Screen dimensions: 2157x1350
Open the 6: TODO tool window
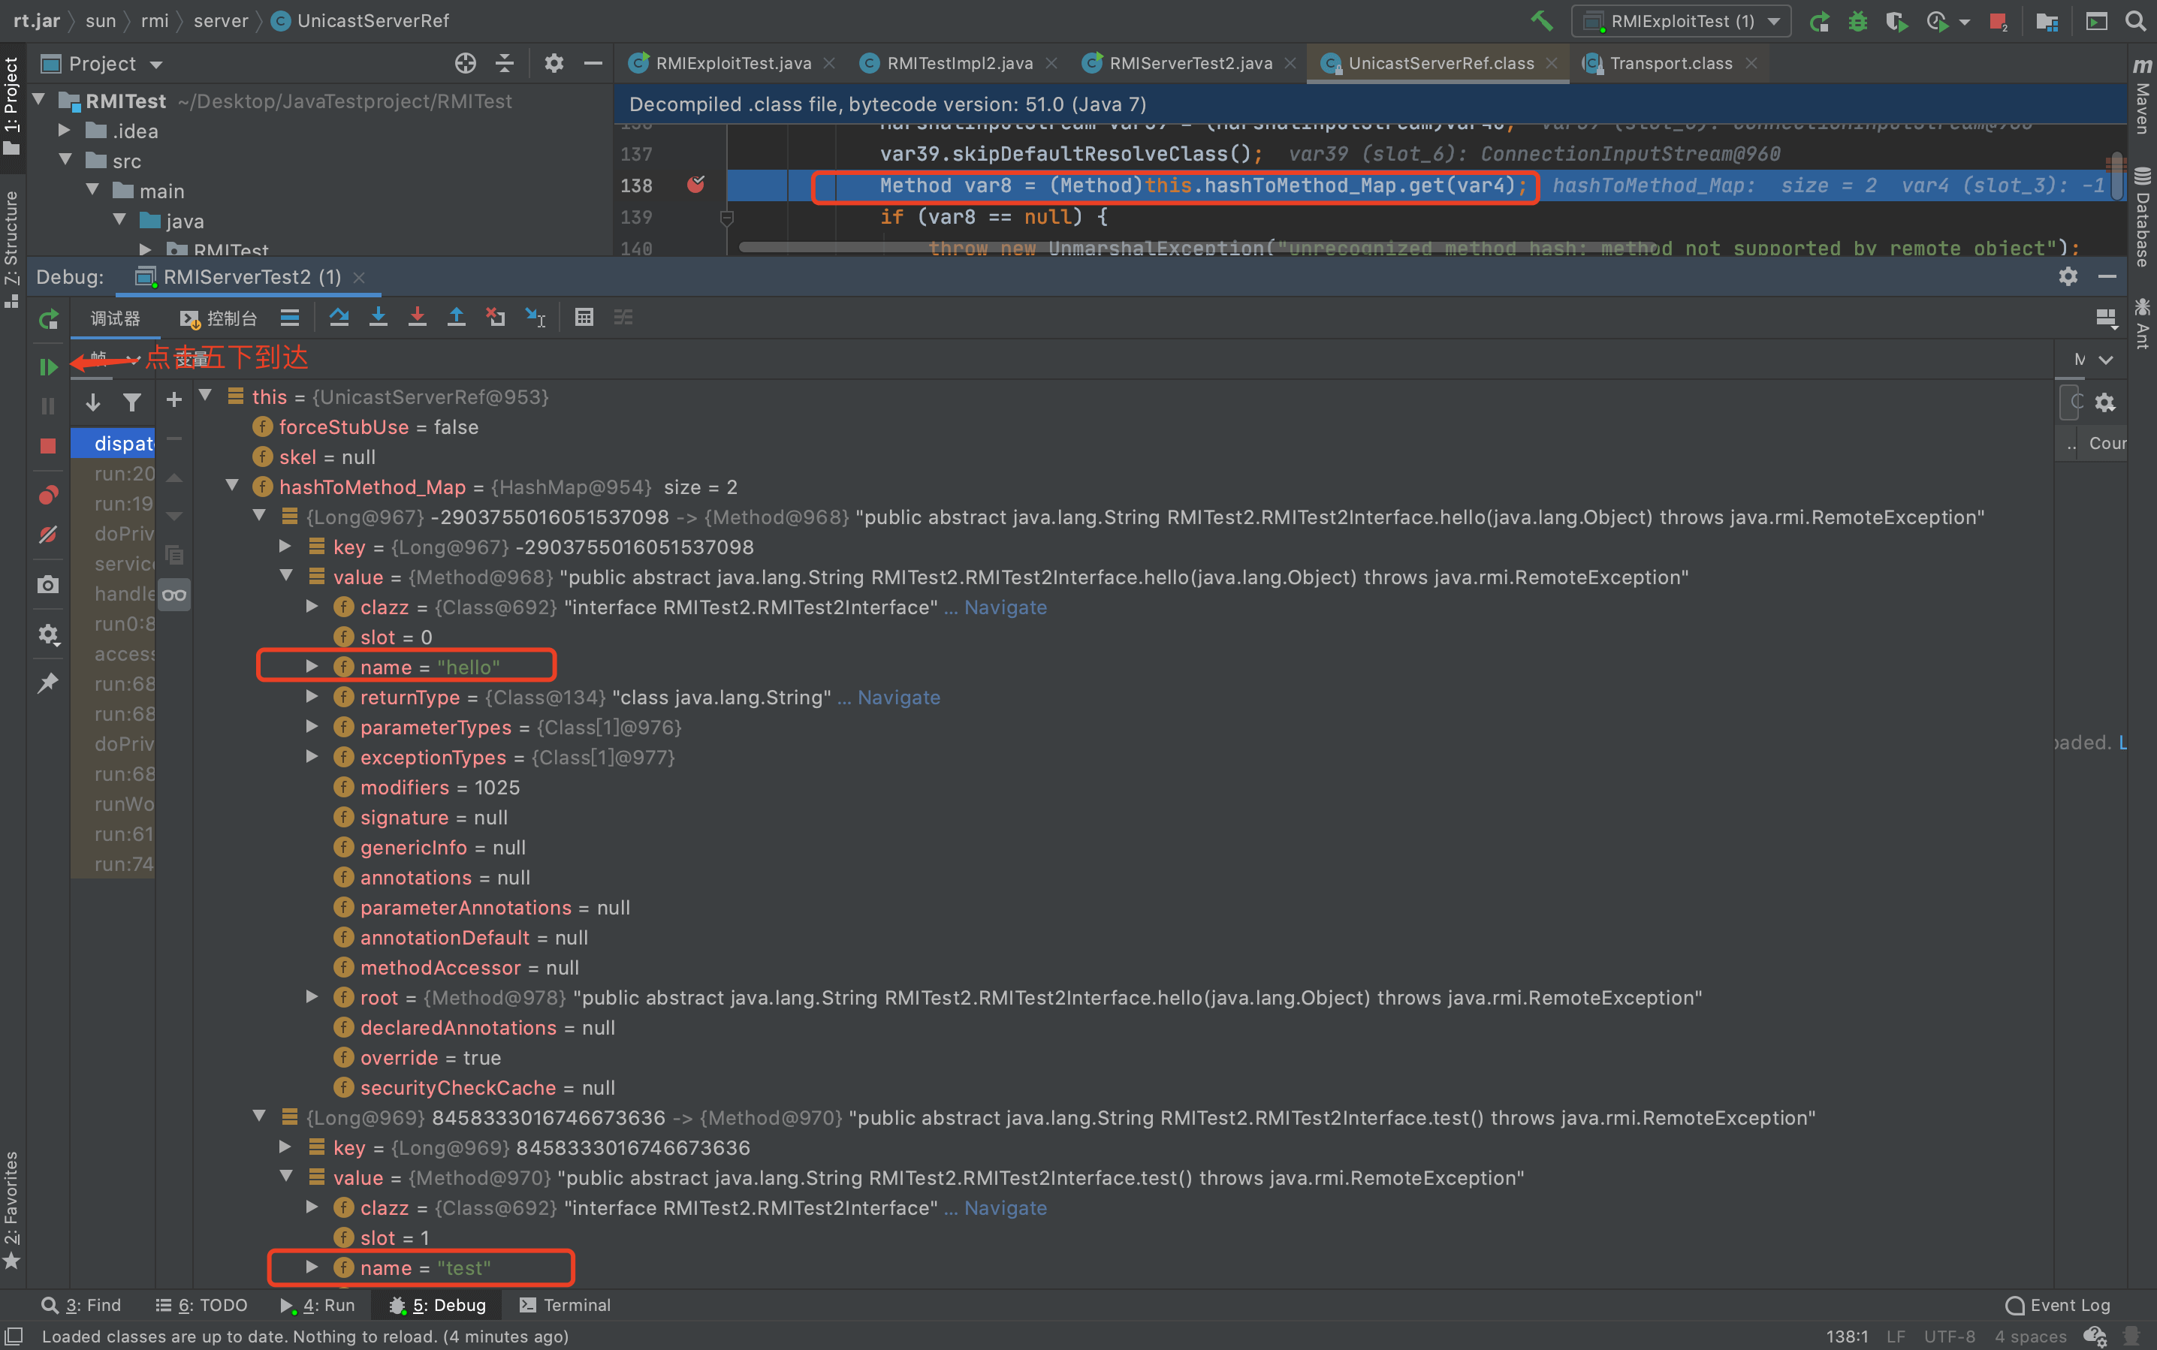[x=202, y=1304]
